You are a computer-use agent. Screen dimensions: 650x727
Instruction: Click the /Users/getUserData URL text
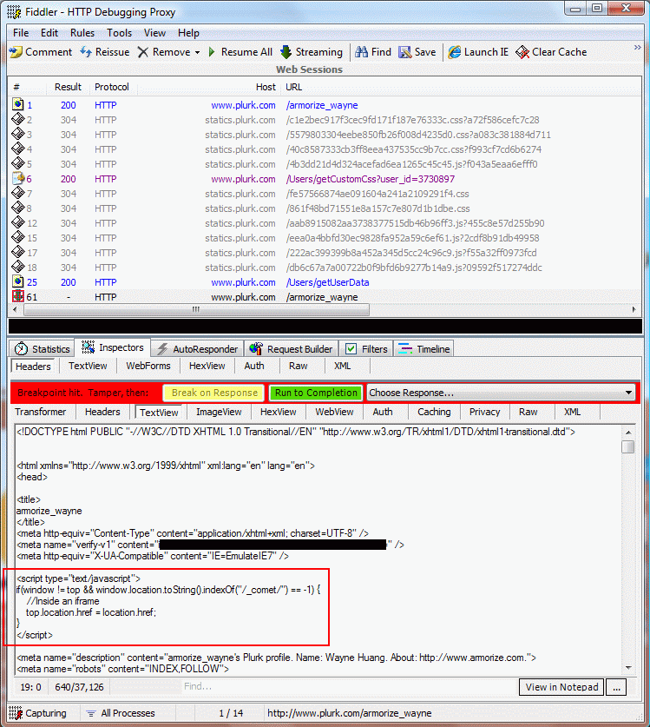pyautogui.click(x=327, y=282)
